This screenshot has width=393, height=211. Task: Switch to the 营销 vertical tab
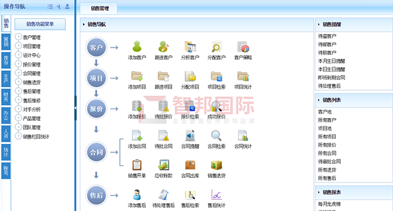[x=6, y=42]
